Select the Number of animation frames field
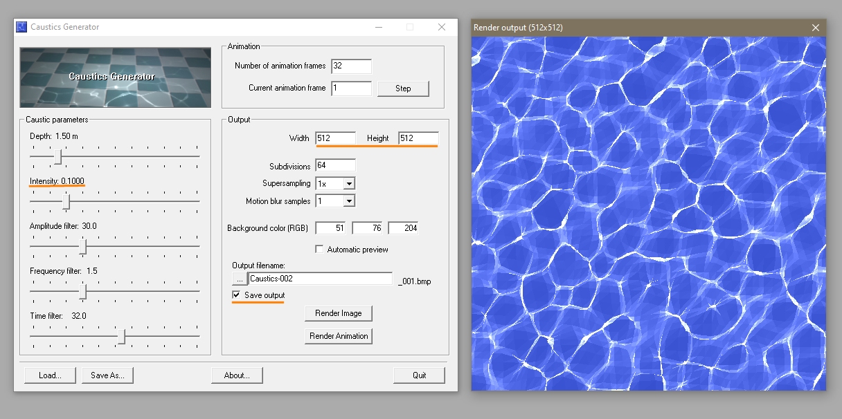Image resolution: width=842 pixels, height=419 pixels. 351,66
